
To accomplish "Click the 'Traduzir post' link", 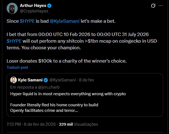I will coord(17,67).
